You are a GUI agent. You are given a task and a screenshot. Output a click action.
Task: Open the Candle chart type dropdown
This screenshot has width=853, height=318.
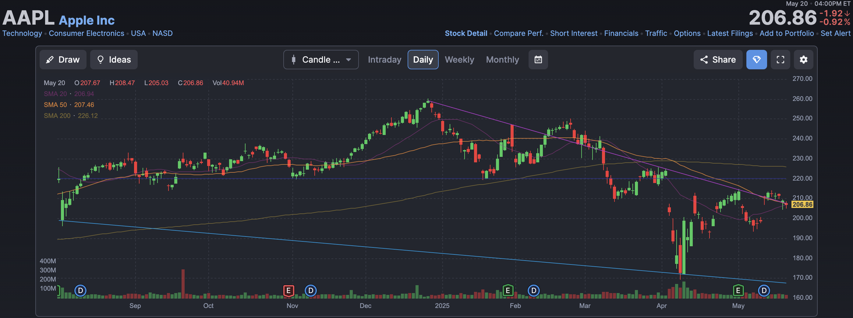click(x=321, y=60)
